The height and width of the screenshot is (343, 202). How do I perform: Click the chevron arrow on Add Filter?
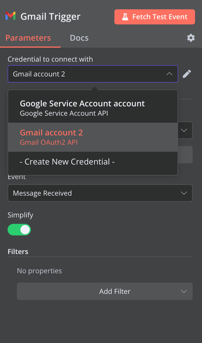click(x=184, y=291)
